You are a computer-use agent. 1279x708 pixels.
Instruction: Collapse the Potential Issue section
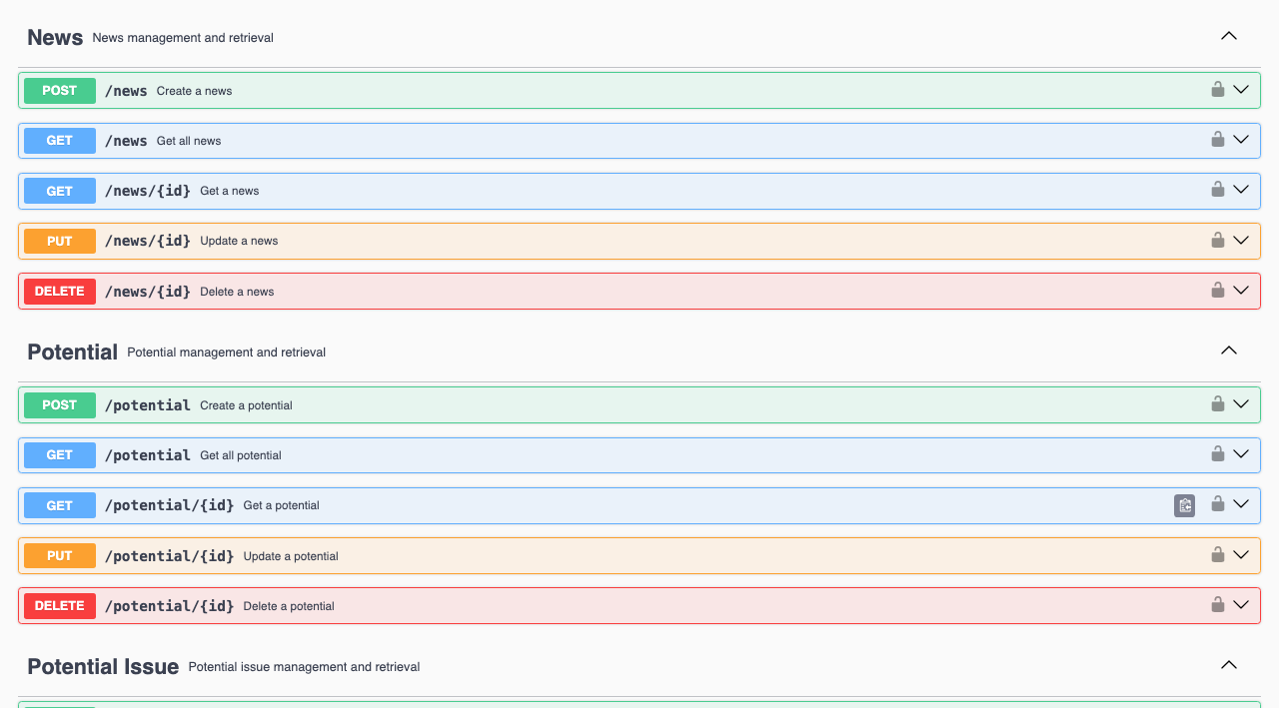1229,665
